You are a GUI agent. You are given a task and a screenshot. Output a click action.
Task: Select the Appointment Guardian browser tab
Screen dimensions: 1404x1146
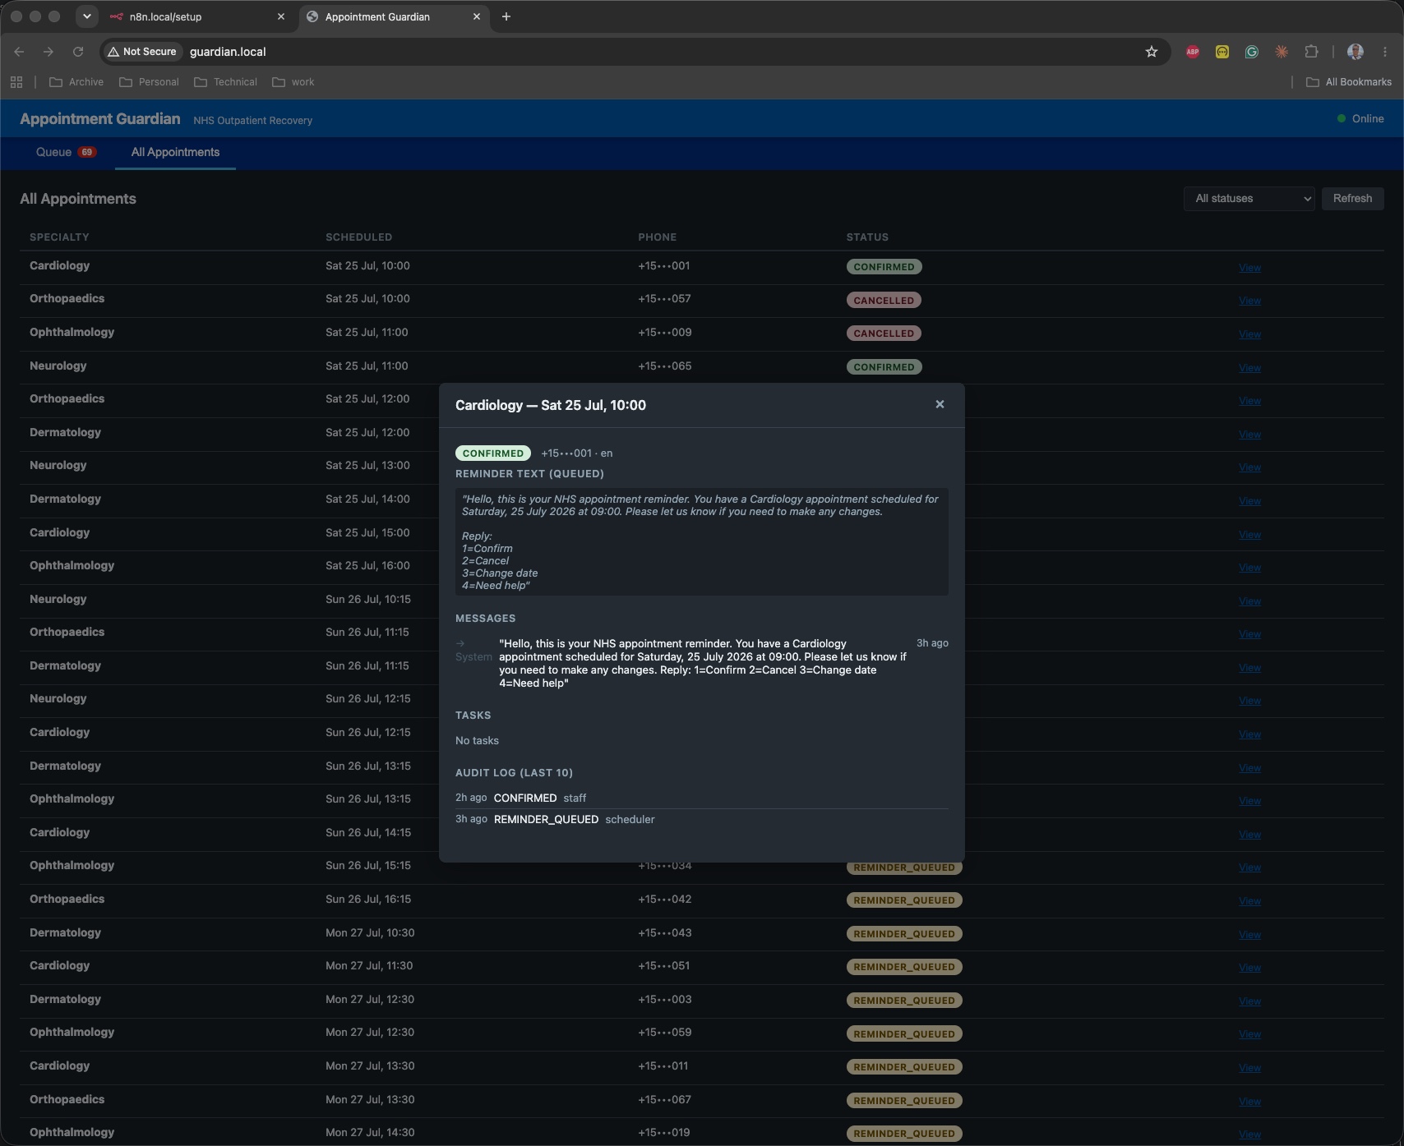[394, 16]
